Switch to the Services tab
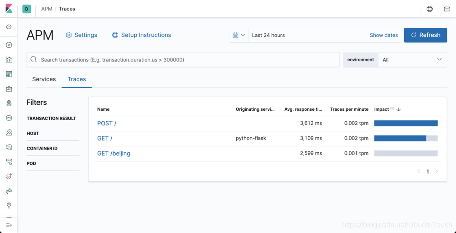 (44, 79)
